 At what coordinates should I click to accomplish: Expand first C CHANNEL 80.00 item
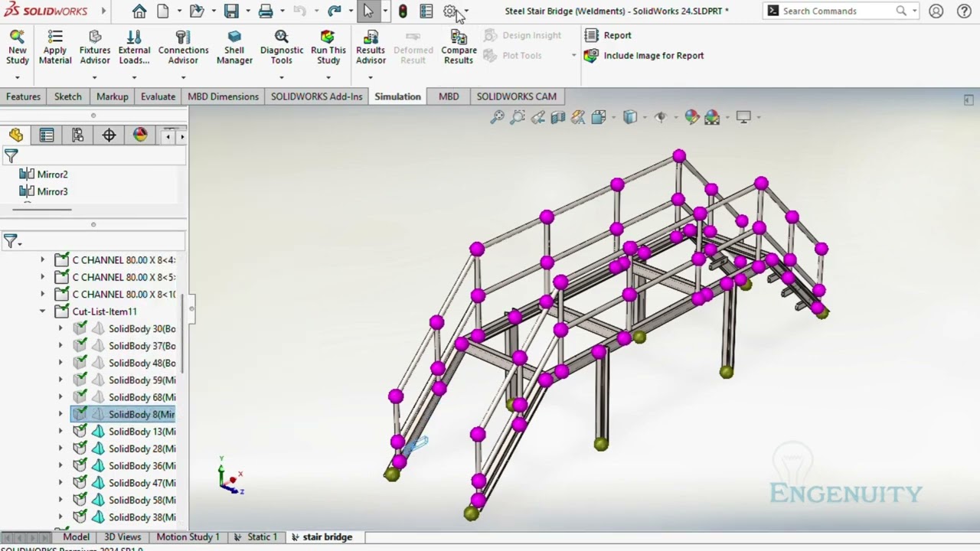tap(43, 260)
